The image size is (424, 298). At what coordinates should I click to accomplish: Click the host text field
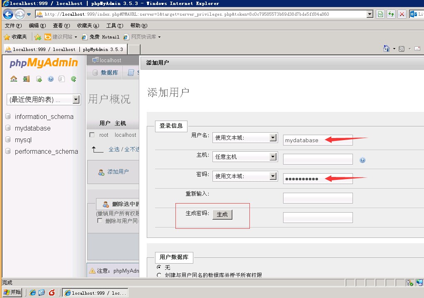click(318, 159)
